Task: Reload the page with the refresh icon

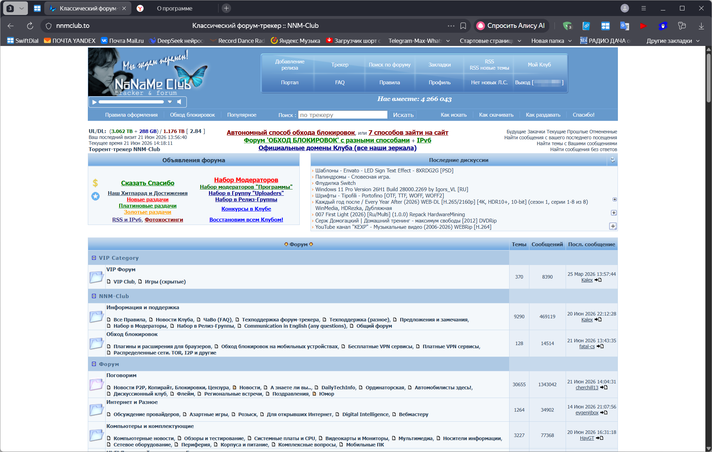Action: [30, 26]
